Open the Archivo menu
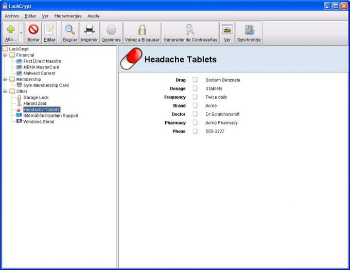The image size is (350, 270). [12, 16]
